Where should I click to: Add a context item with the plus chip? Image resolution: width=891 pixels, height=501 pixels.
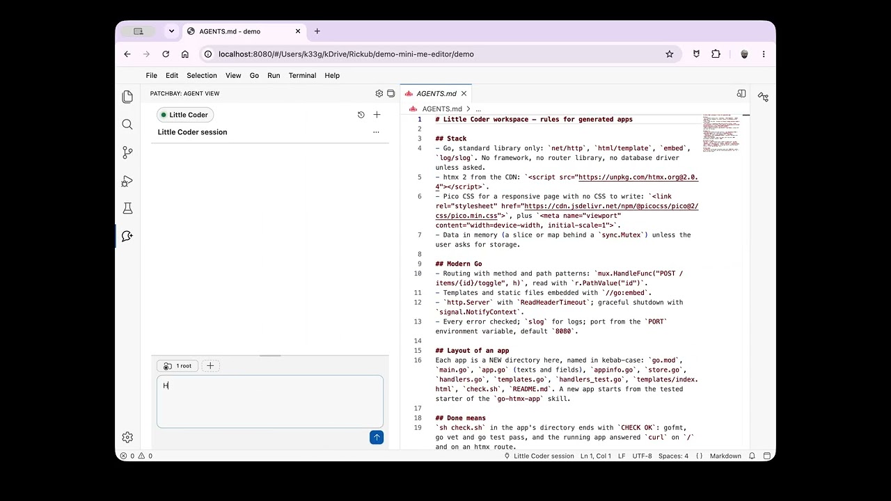210,365
